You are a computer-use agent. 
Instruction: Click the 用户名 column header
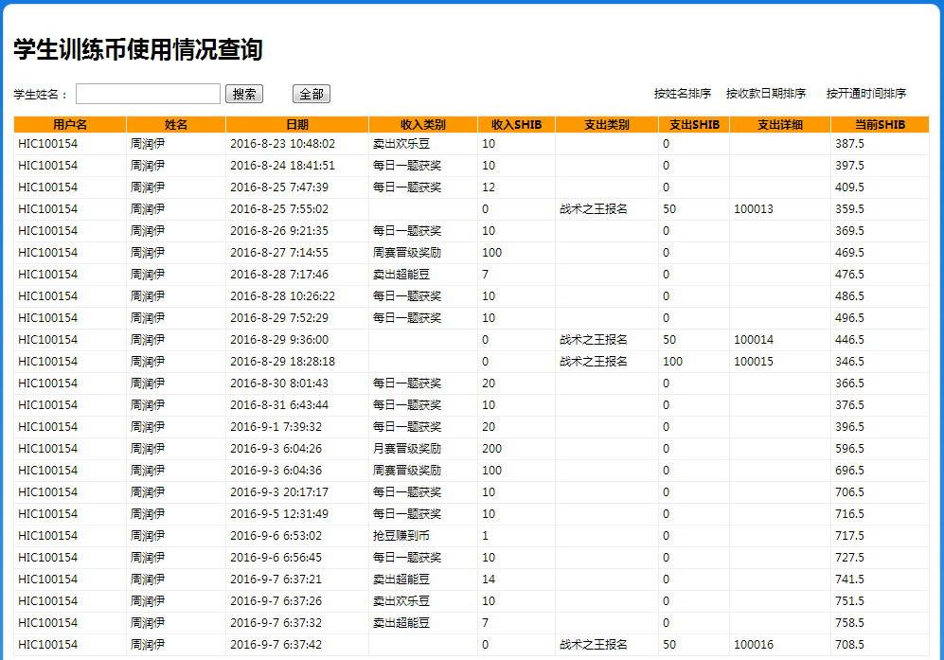click(70, 125)
